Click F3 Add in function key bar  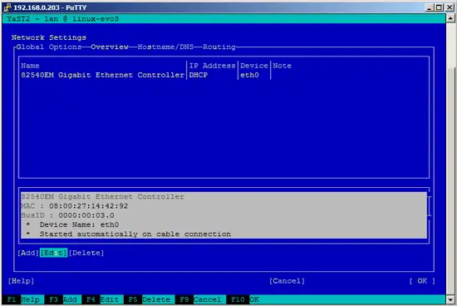pyautogui.click(x=63, y=299)
